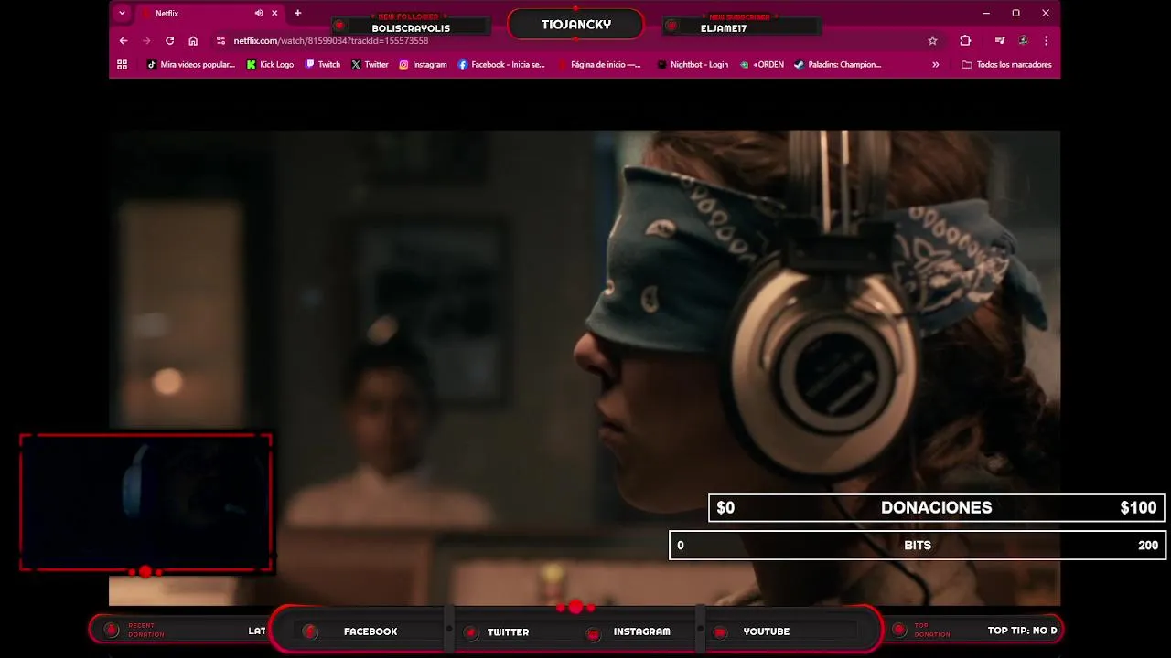Click the TIOJANCKY name banner
1171x658 pixels.
[576, 25]
